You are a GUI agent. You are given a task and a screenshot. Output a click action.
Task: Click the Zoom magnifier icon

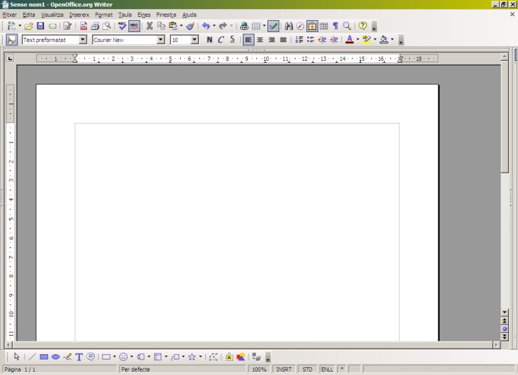tap(347, 26)
